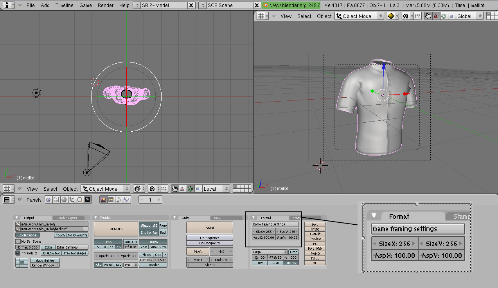
Task: Toggle the Crop option in Format panel
Action: [x=293, y=252]
